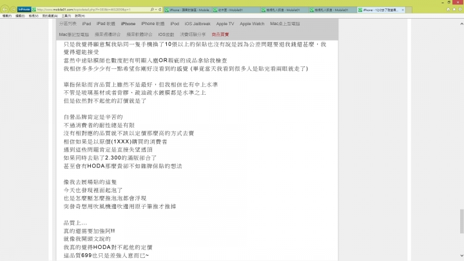Refresh the page with the reload icon

[x=160, y=10]
